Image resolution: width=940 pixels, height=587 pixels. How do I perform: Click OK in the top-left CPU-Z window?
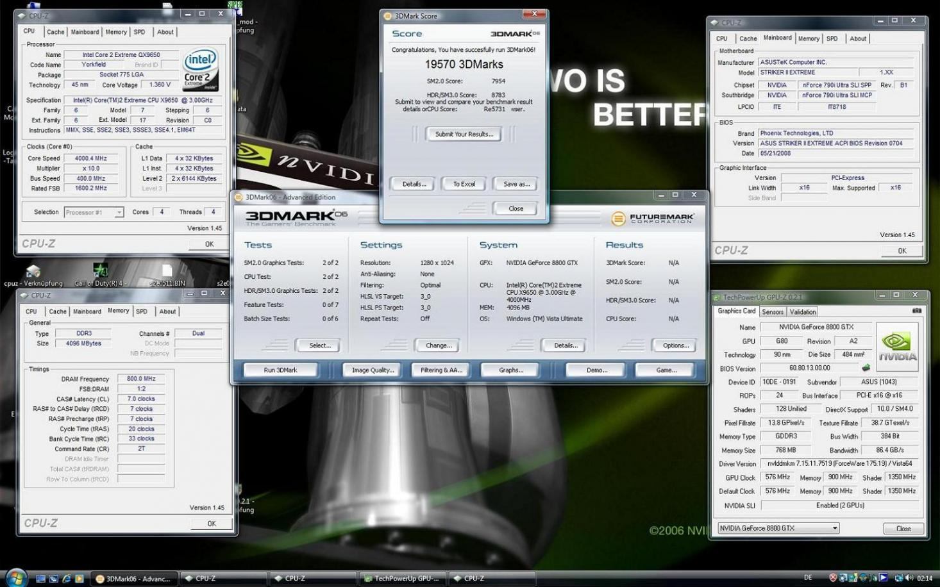pos(209,244)
